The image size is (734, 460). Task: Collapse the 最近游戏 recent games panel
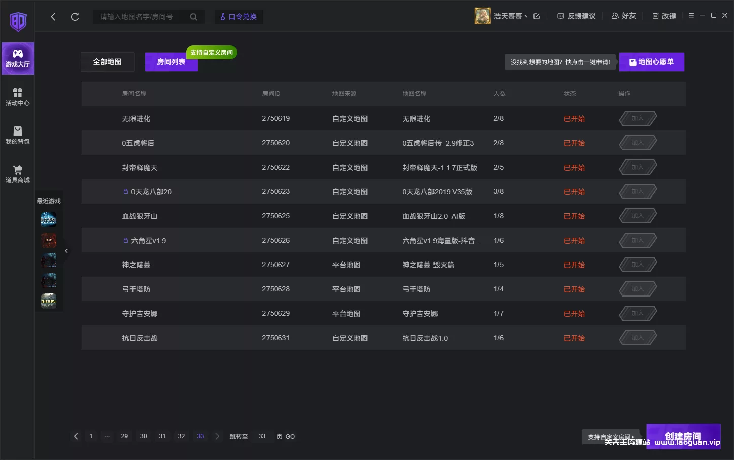[x=66, y=250]
